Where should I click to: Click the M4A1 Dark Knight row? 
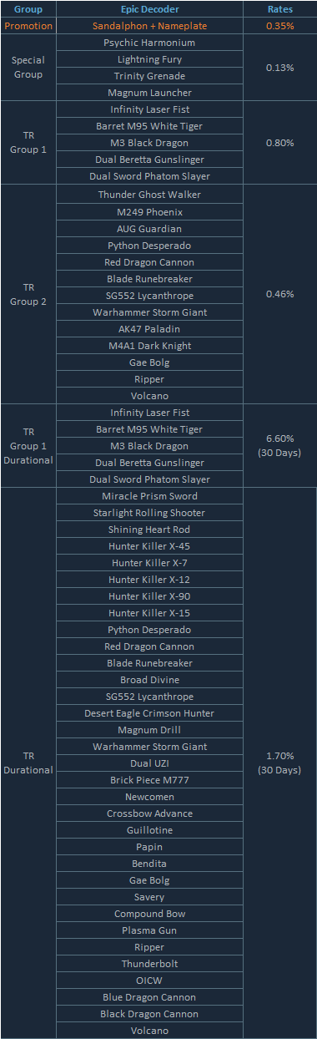click(149, 346)
